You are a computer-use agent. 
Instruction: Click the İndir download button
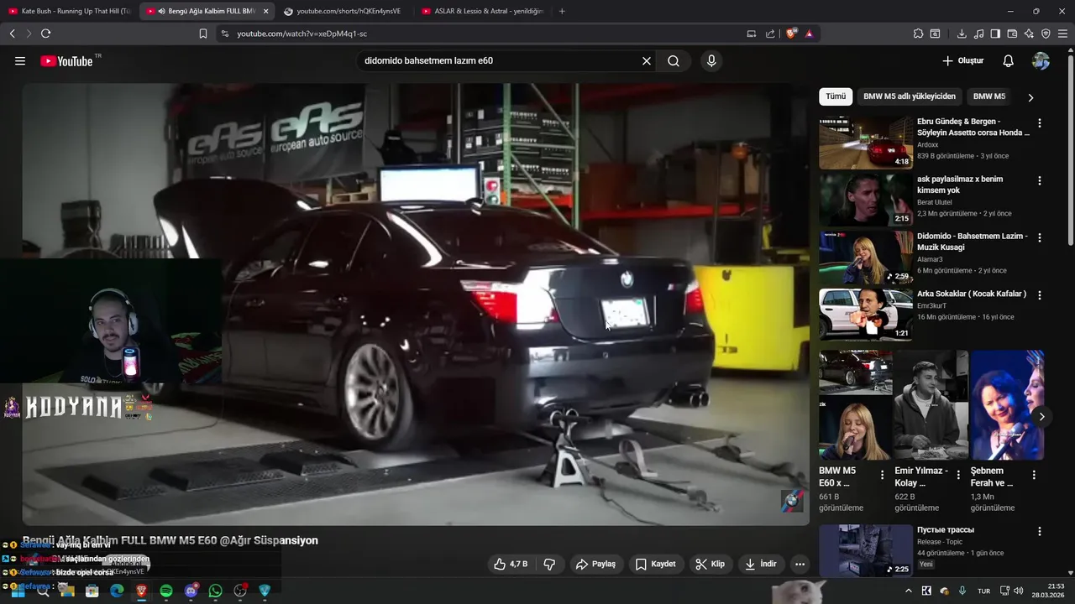pyautogui.click(x=761, y=564)
